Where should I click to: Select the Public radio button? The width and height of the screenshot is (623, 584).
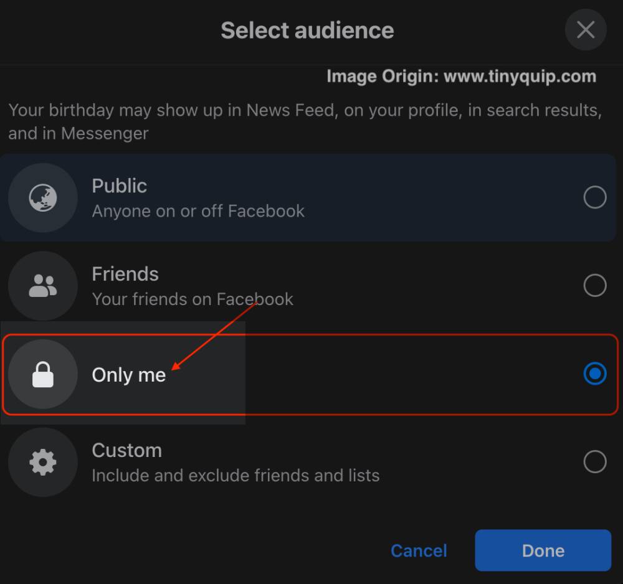(595, 197)
